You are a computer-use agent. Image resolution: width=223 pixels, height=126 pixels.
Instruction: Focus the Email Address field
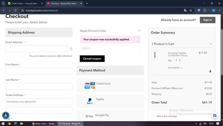pos(37,49)
